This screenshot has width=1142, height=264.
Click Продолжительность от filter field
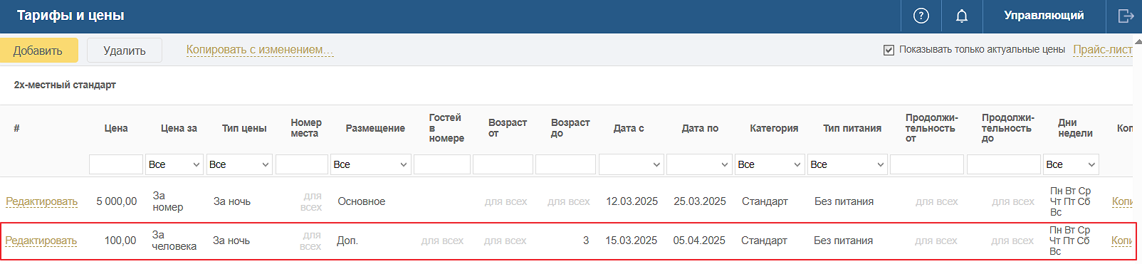(x=927, y=164)
